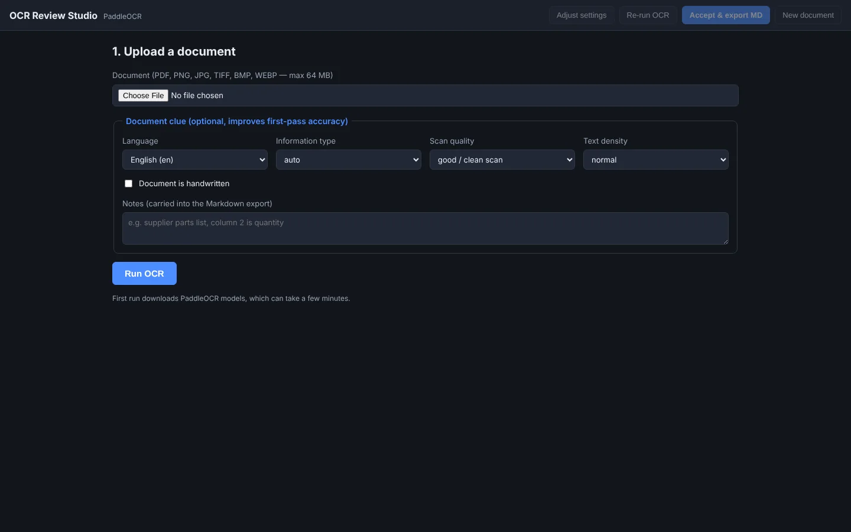Image resolution: width=851 pixels, height=532 pixels.
Task: Click the 'No file chosen' text
Action: (x=197, y=96)
